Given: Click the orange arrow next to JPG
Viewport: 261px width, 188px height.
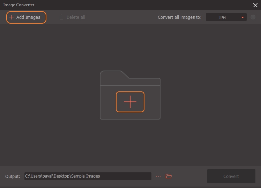Looking at the screenshot, I should tap(243, 17).
